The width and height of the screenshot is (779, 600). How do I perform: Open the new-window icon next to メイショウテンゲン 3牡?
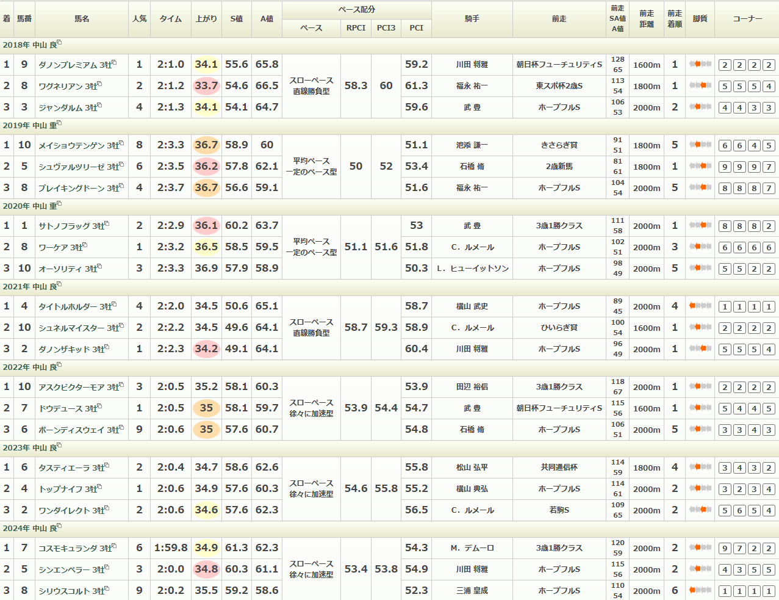point(121,143)
